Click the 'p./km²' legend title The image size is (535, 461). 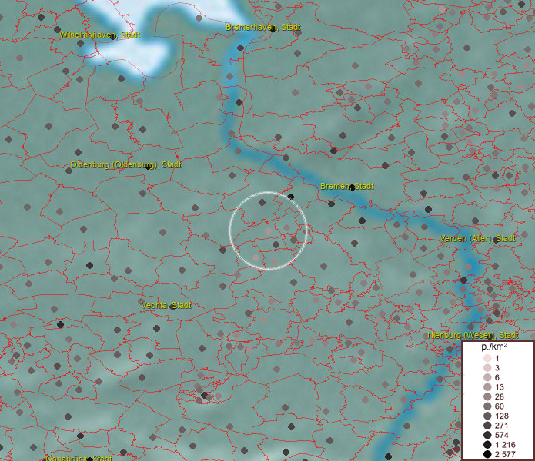[x=494, y=347]
